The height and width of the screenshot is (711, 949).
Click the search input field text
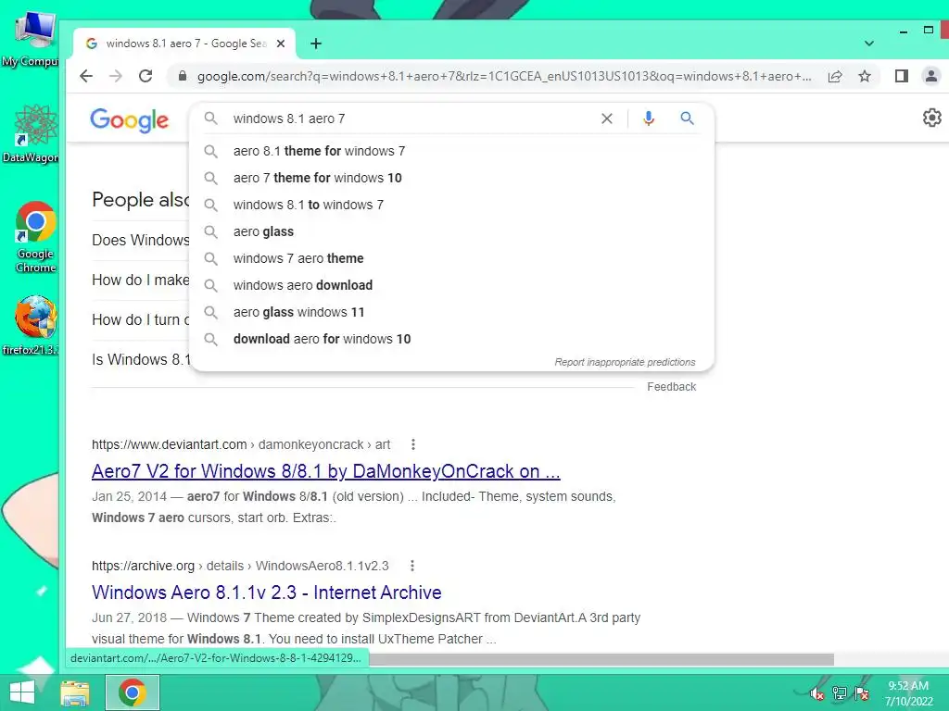point(289,118)
